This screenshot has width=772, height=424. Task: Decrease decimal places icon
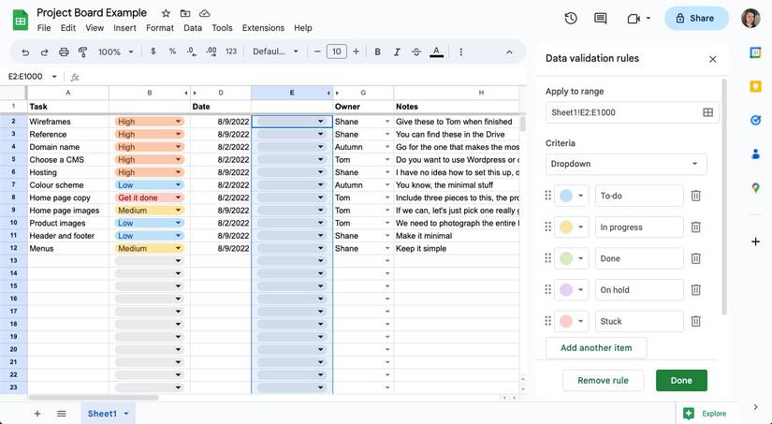click(x=192, y=51)
